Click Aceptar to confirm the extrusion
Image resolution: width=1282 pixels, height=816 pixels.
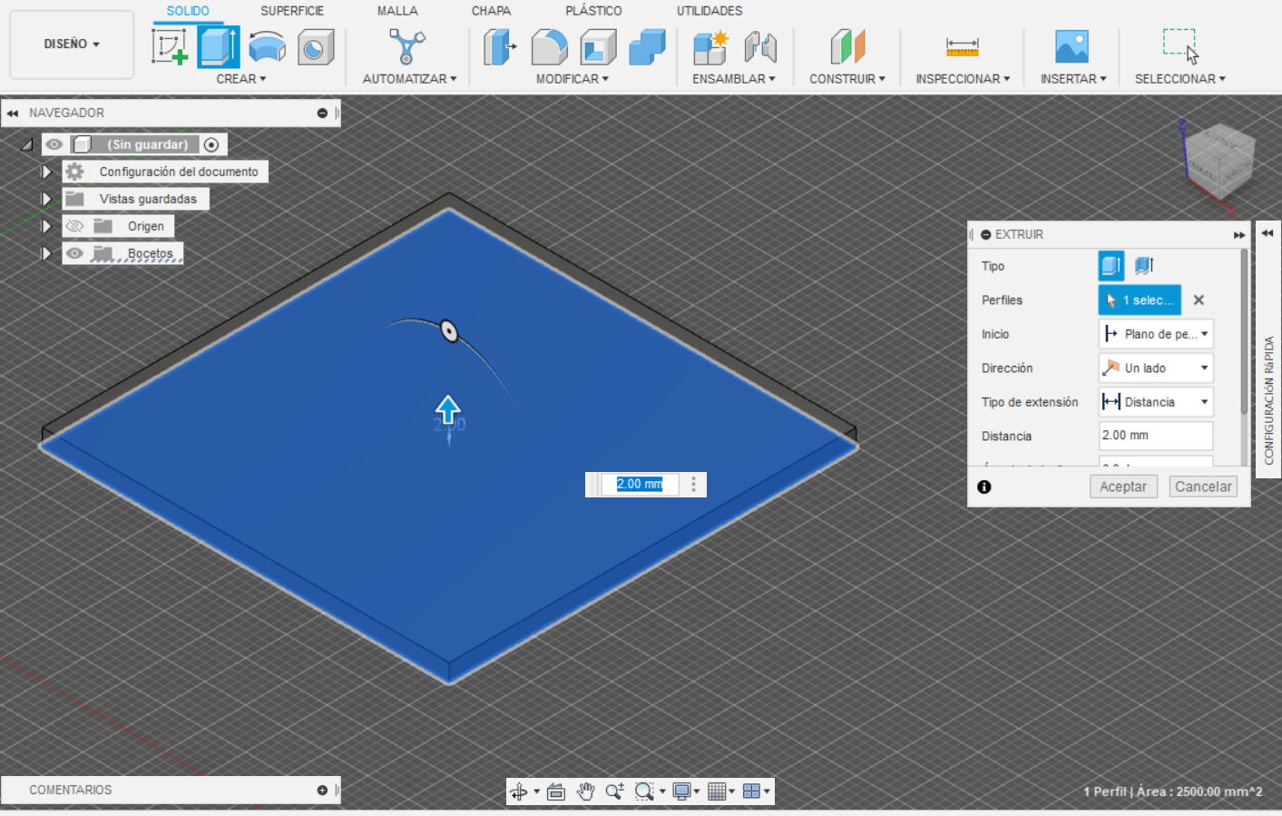tap(1123, 487)
